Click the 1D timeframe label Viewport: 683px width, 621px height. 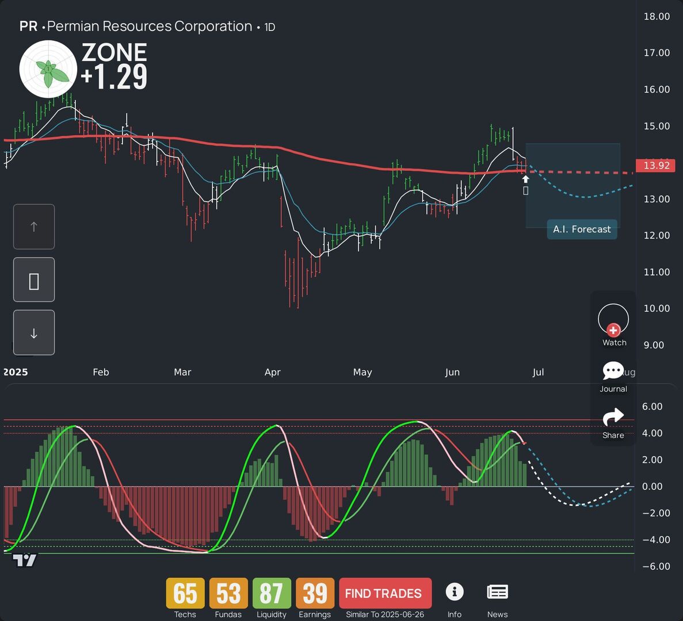270,28
